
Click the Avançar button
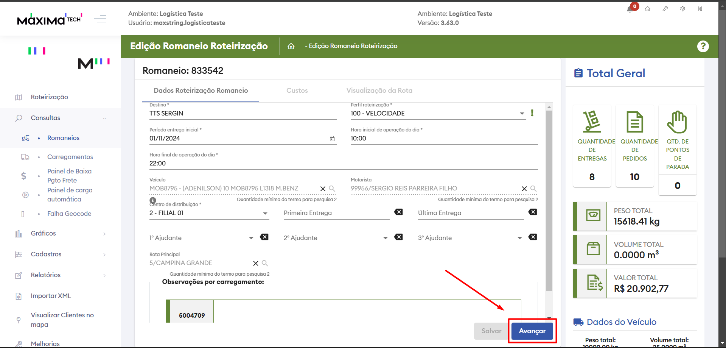point(532,331)
